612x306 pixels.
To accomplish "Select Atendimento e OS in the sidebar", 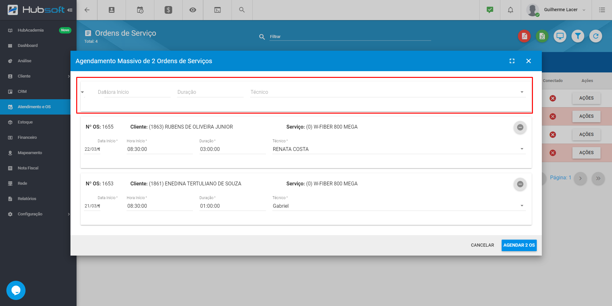I will pos(35,107).
